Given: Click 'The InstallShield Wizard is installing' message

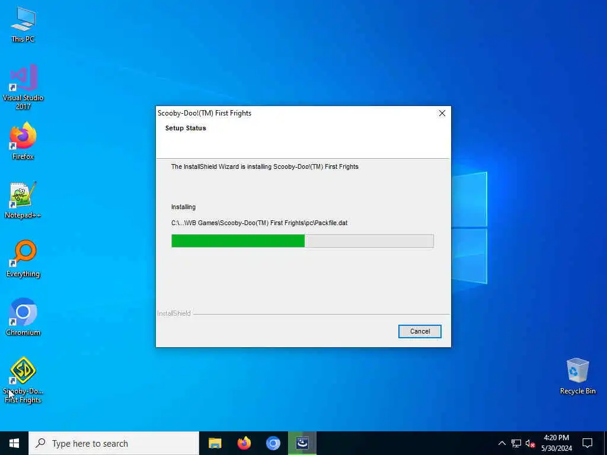Looking at the screenshot, I should [x=265, y=166].
